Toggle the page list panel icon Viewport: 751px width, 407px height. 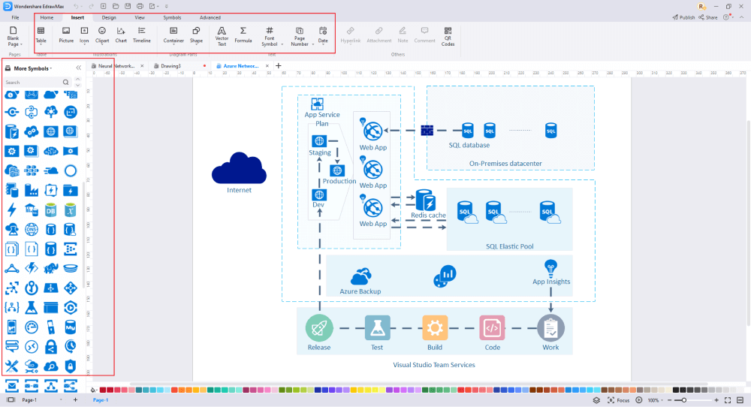[x=11, y=399]
